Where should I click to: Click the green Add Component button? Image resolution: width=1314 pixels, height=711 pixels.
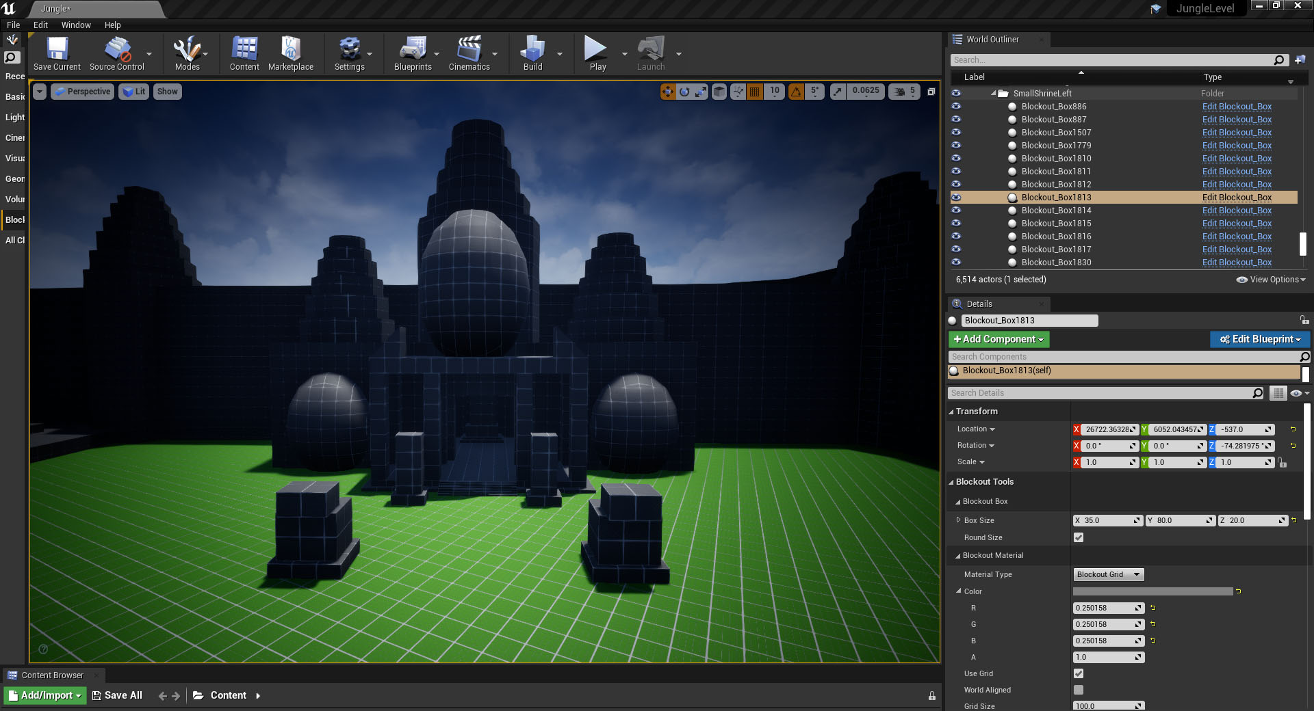click(999, 339)
